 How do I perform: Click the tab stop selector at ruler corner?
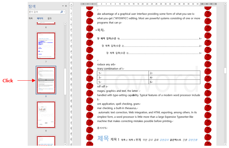point(72,5)
